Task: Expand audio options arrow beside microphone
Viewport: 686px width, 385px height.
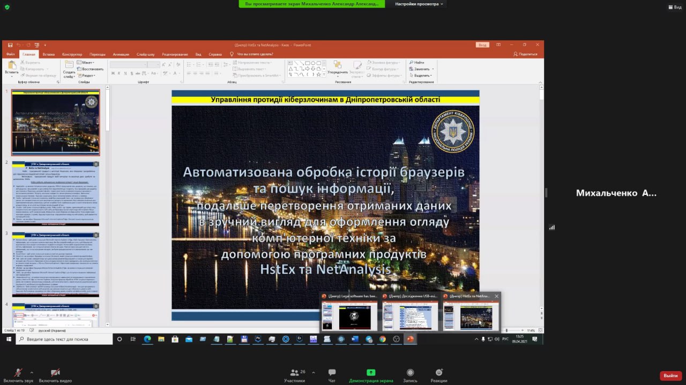Action: click(32, 372)
